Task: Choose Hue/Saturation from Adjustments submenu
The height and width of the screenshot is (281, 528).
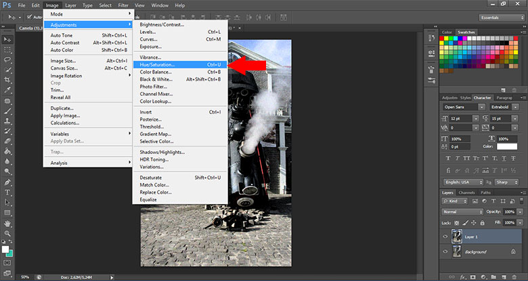Action: tap(157, 65)
